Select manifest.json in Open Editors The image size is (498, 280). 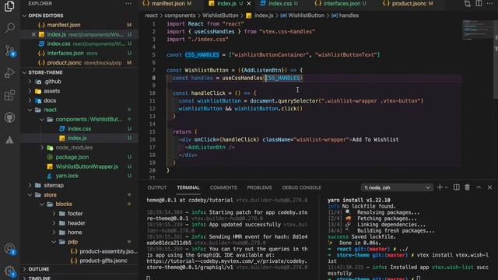coord(79,25)
